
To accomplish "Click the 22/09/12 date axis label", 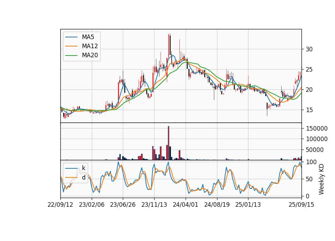I will pos(60,205).
